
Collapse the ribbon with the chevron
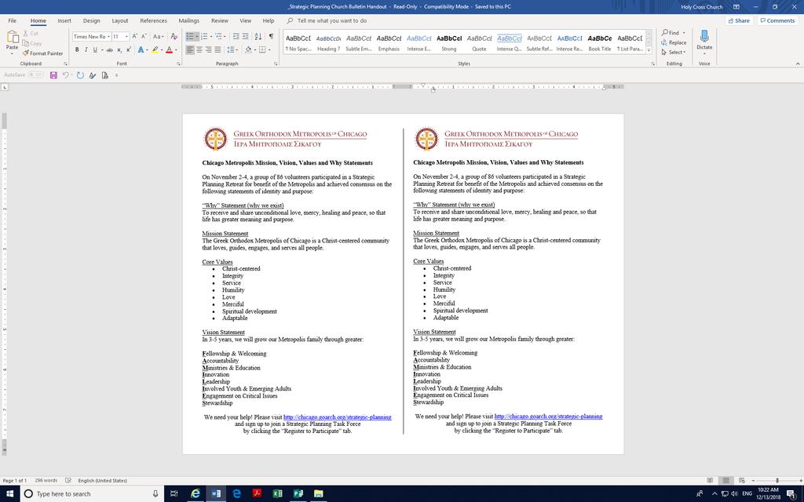[x=798, y=64]
